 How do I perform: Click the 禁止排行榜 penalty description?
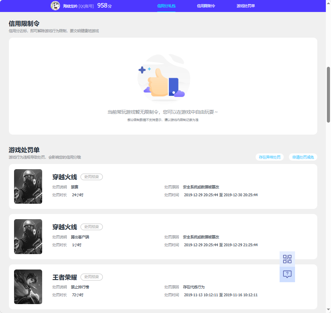pyautogui.click(x=80, y=287)
